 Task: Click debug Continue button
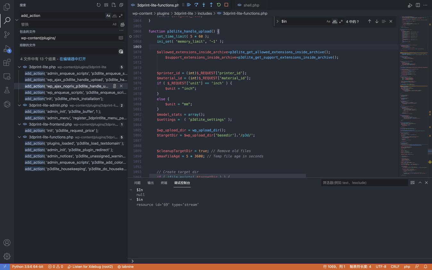click(189, 5)
